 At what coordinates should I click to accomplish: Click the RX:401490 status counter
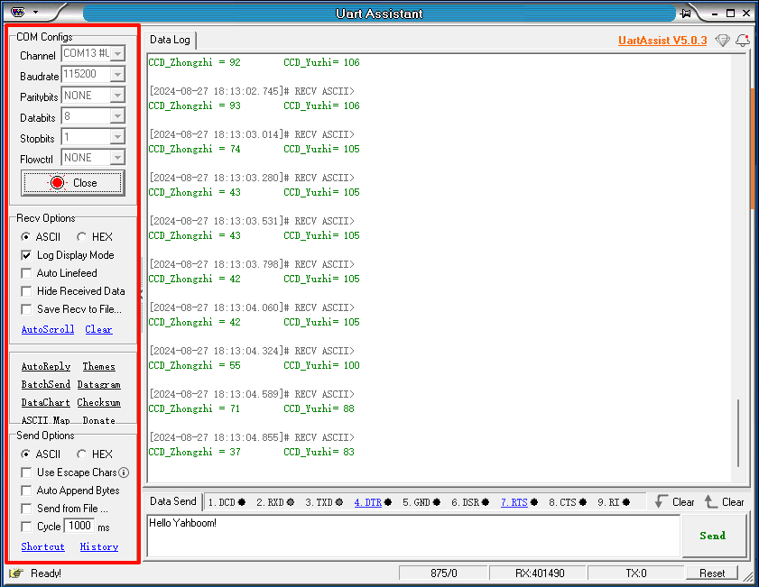click(539, 573)
